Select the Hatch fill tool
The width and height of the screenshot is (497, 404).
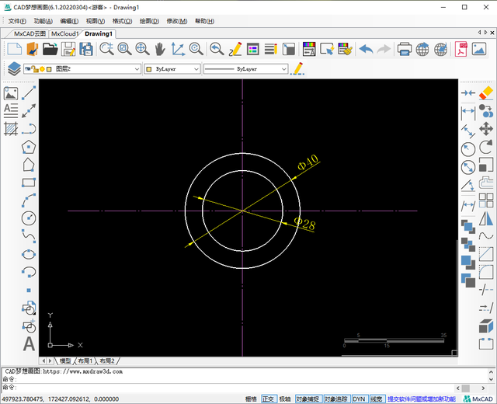click(11, 128)
